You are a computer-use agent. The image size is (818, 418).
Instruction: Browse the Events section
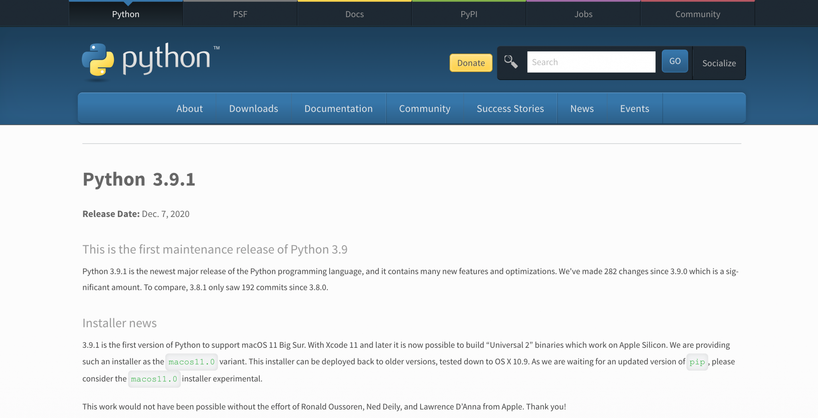pos(635,108)
